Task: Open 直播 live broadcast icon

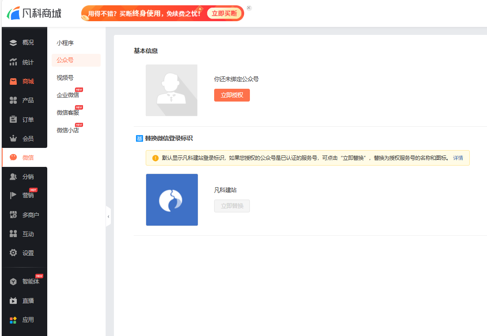Action: pos(13,301)
